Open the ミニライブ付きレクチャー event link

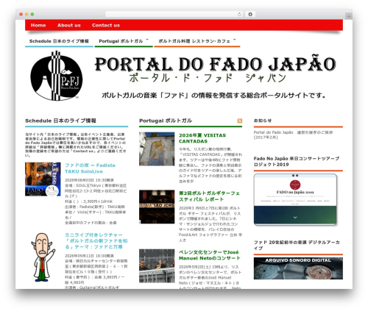[x=96, y=240]
